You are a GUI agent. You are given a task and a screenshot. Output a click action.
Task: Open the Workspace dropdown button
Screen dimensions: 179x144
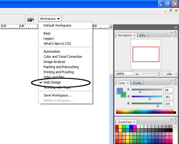[x=50, y=19]
